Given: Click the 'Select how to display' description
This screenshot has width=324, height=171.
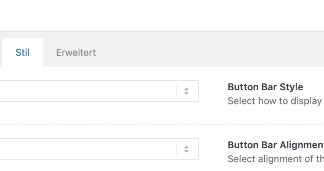Looking at the screenshot, I should (276, 101).
